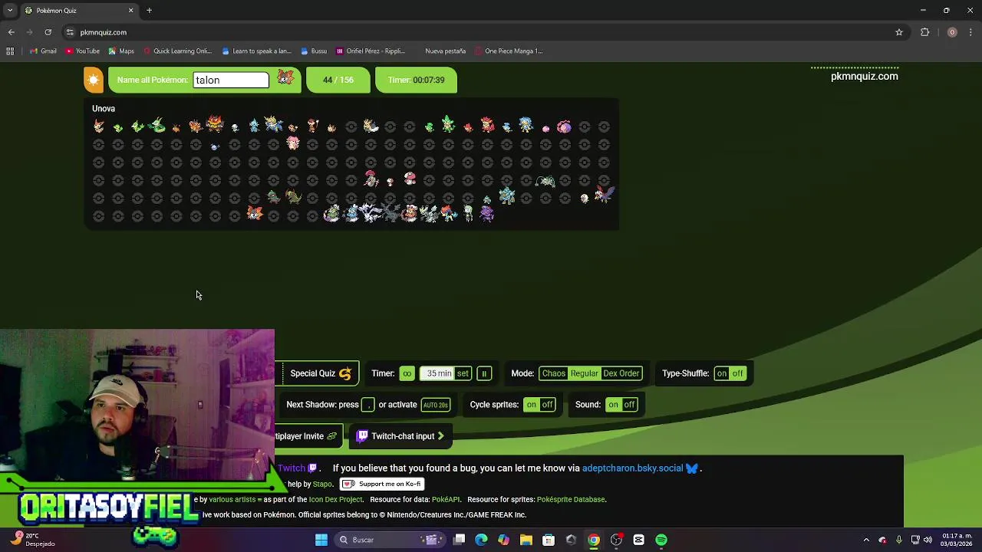Open Microsoft Edge from the taskbar
The width and height of the screenshot is (982, 552).
pyautogui.click(x=481, y=540)
